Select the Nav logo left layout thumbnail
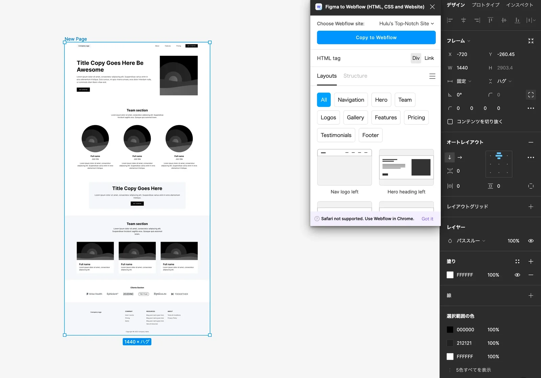The width and height of the screenshot is (541, 378). pyautogui.click(x=345, y=167)
